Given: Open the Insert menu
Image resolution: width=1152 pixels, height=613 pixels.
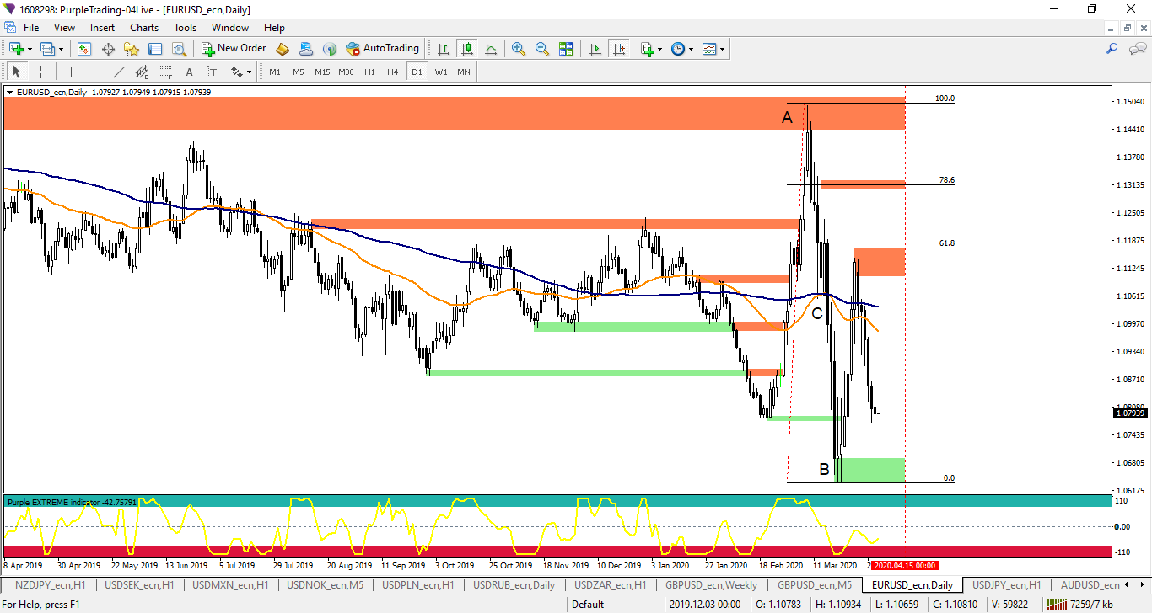Looking at the screenshot, I should (102, 28).
